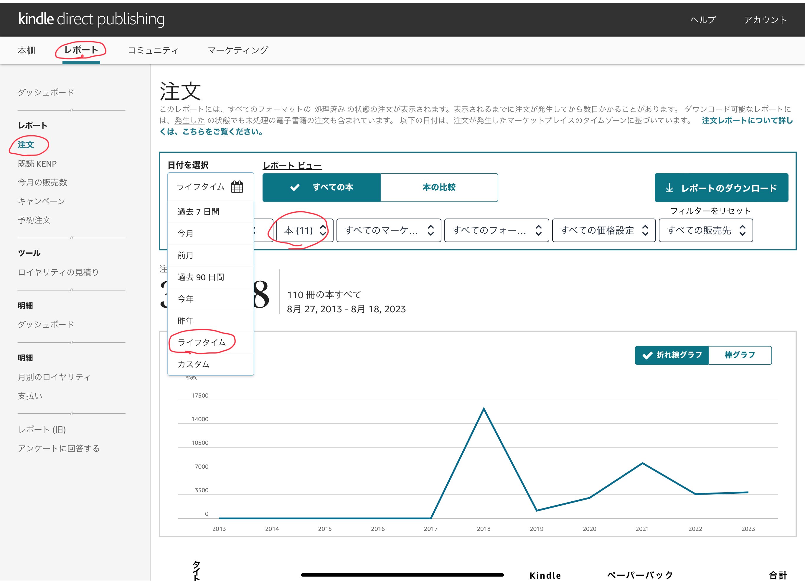Open the マーケティング tab

coord(238,50)
